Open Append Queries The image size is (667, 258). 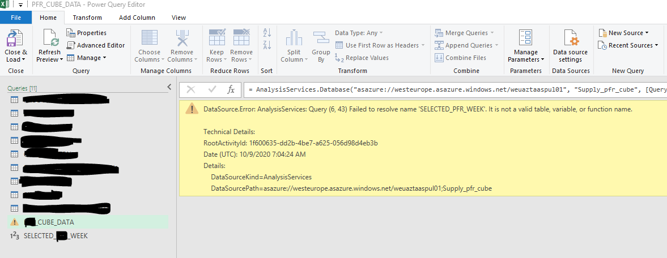[465, 45]
